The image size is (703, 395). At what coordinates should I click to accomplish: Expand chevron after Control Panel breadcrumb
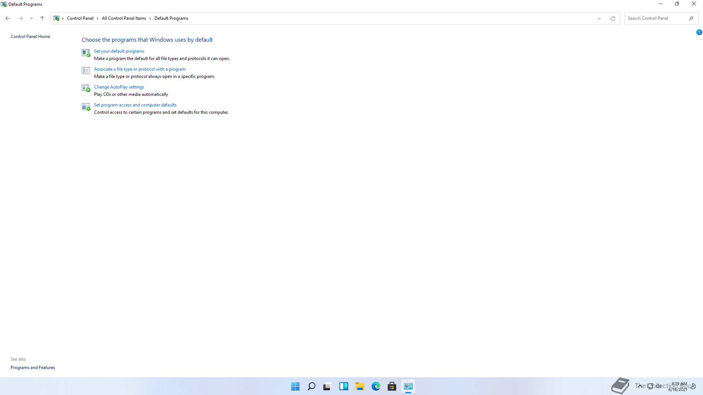[x=97, y=18]
